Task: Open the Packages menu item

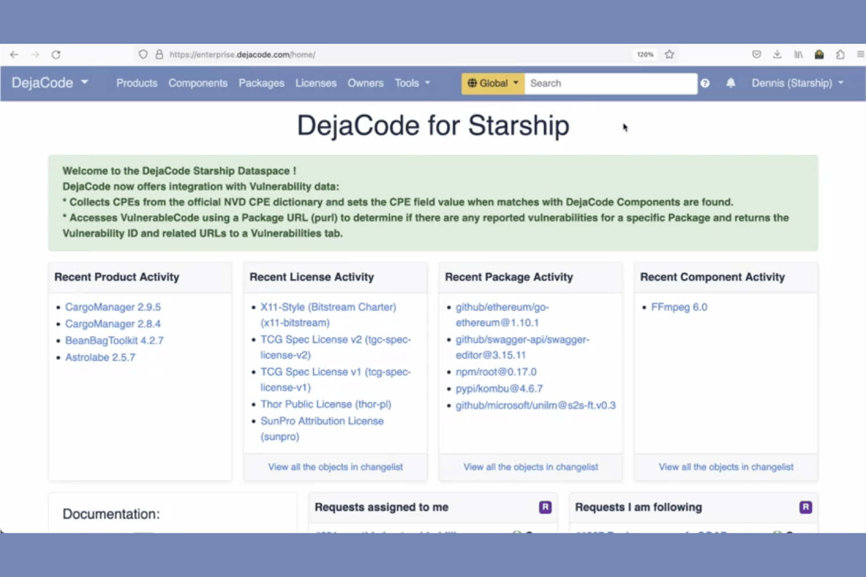Action: [x=262, y=83]
